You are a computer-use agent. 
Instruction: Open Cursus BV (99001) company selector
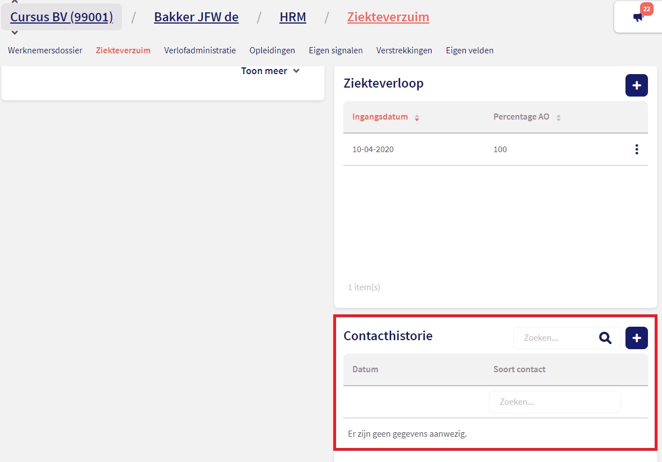coord(62,17)
